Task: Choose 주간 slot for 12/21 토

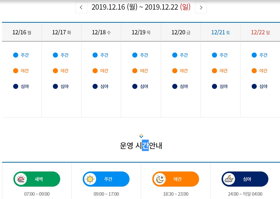Action: coord(223,55)
